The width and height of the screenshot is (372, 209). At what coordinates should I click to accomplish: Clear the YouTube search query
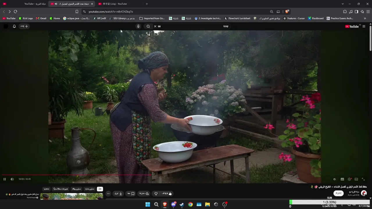point(155,26)
